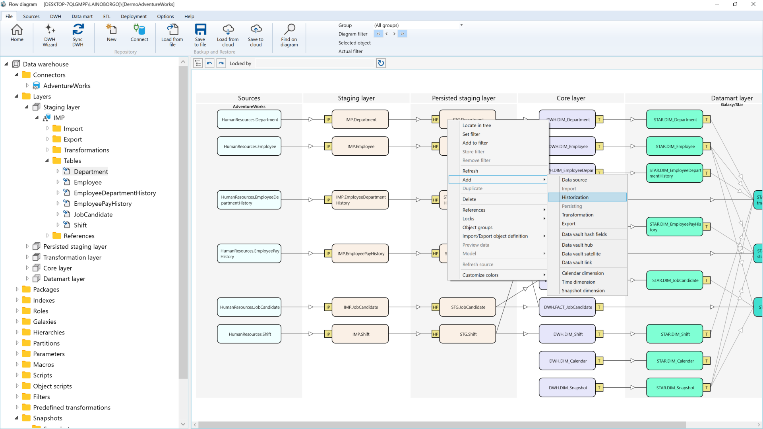763x429 pixels.
Task: Select Set filter menu item
Action: tap(498, 134)
